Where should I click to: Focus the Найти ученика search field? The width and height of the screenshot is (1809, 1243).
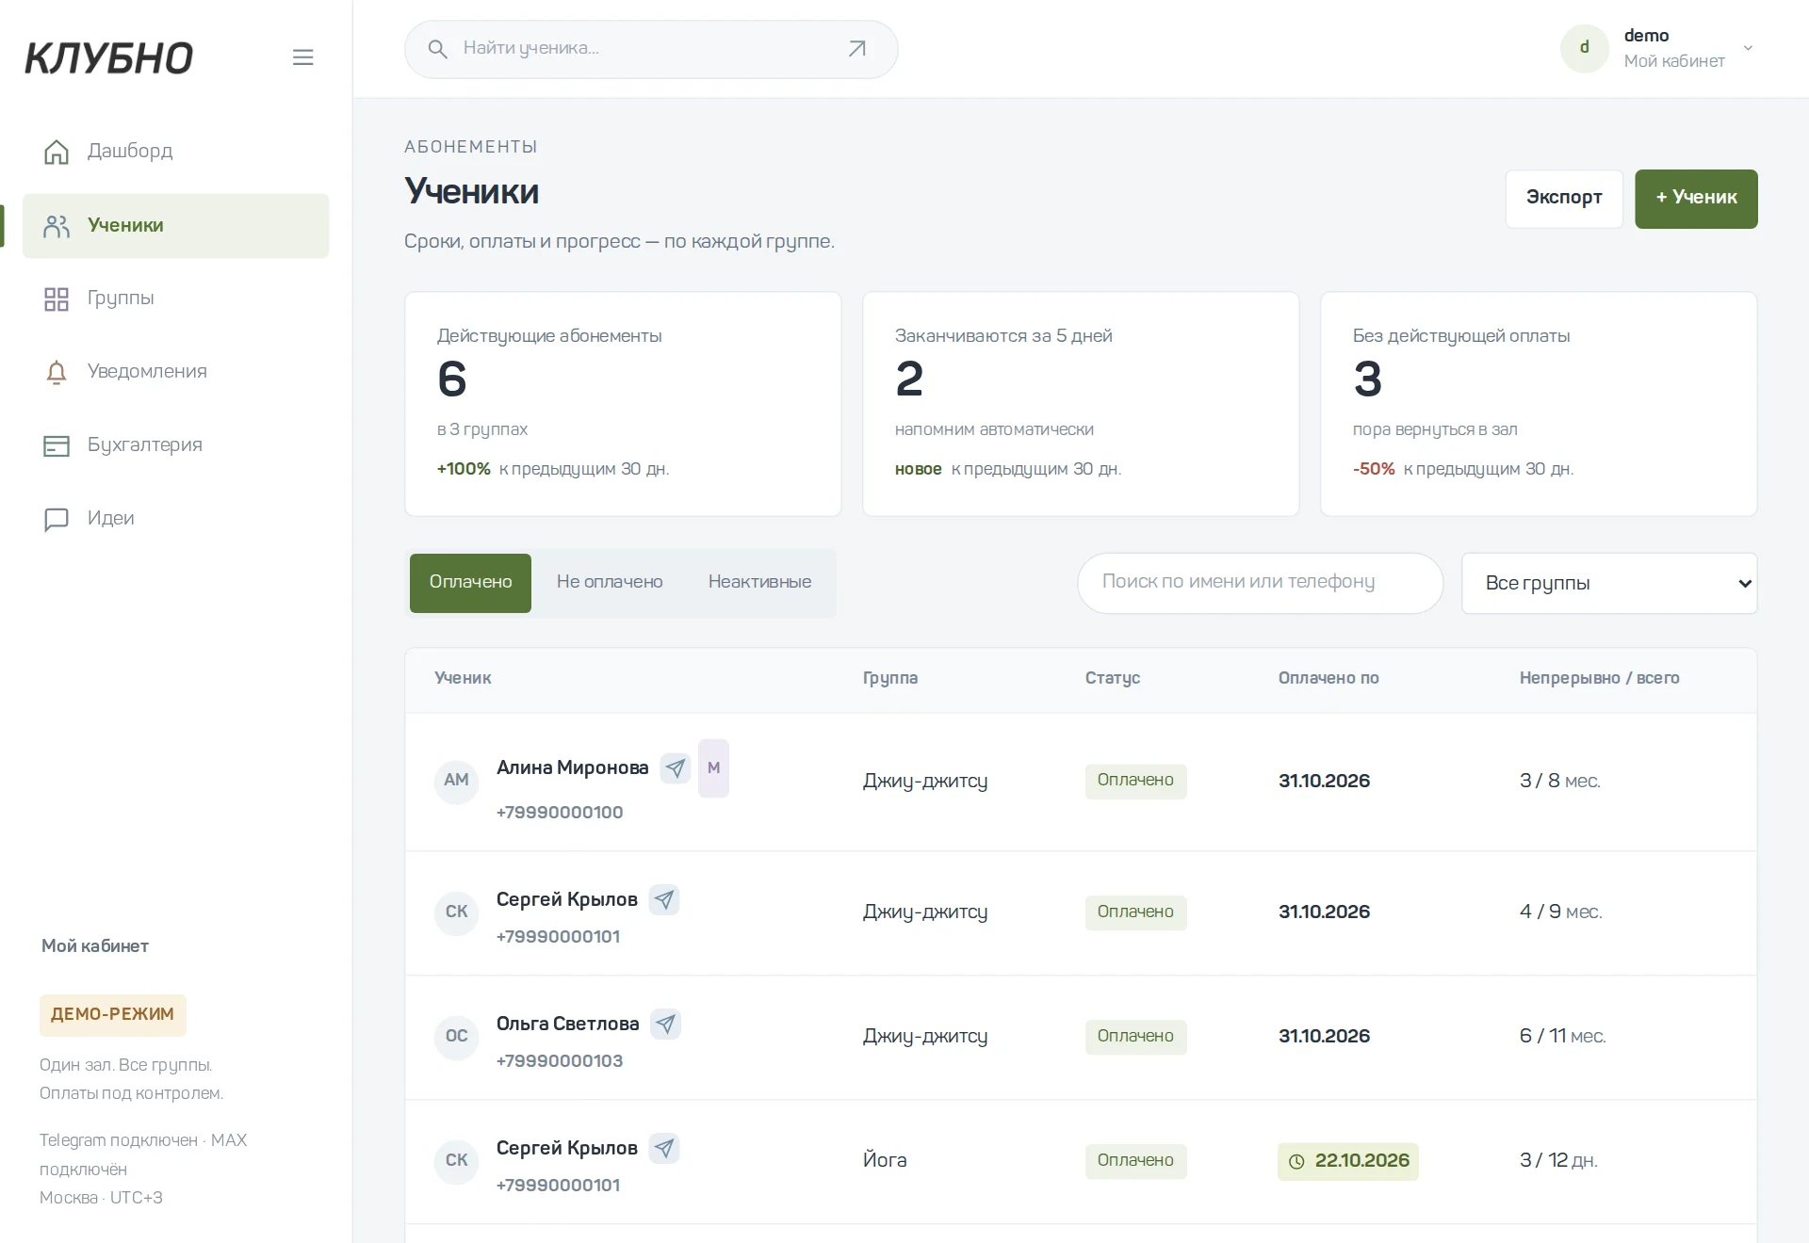click(650, 49)
